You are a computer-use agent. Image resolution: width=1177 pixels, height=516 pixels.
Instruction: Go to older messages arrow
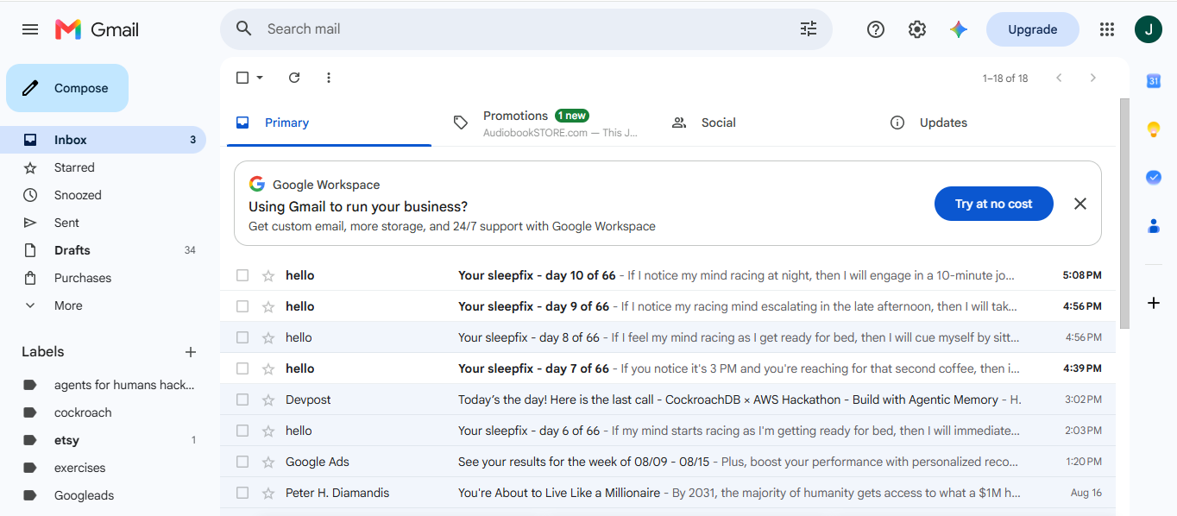[x=1093, y=78]
